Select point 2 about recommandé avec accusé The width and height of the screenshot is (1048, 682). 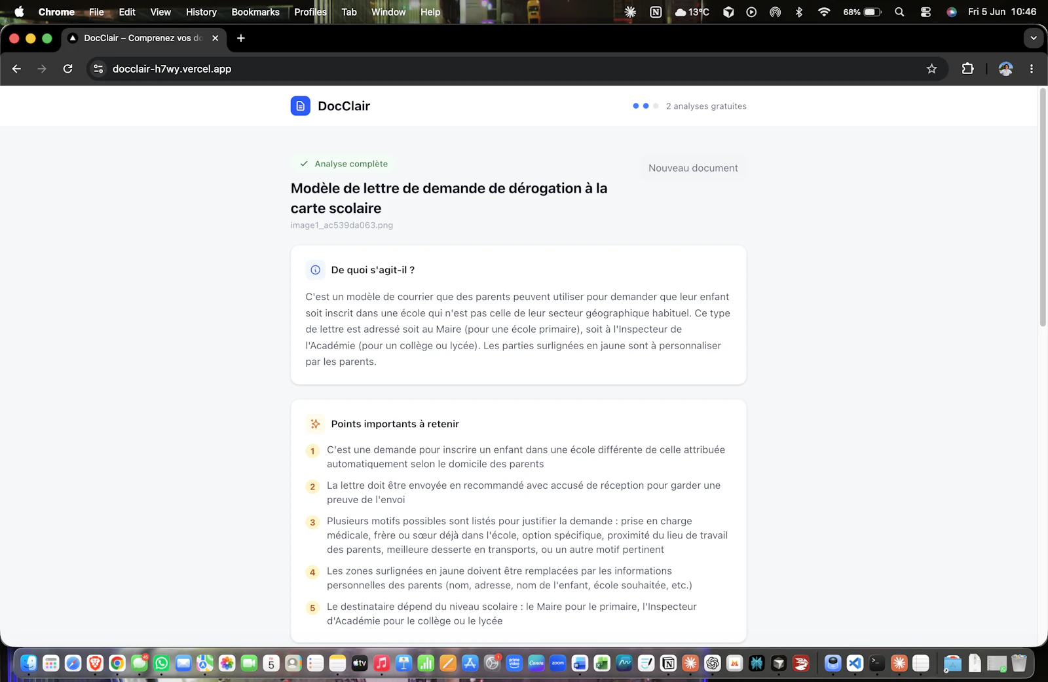coord(518,493)
